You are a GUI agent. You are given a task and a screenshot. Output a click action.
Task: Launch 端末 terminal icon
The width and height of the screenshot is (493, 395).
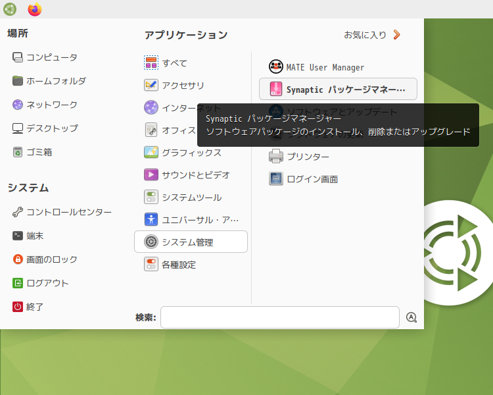18,236
